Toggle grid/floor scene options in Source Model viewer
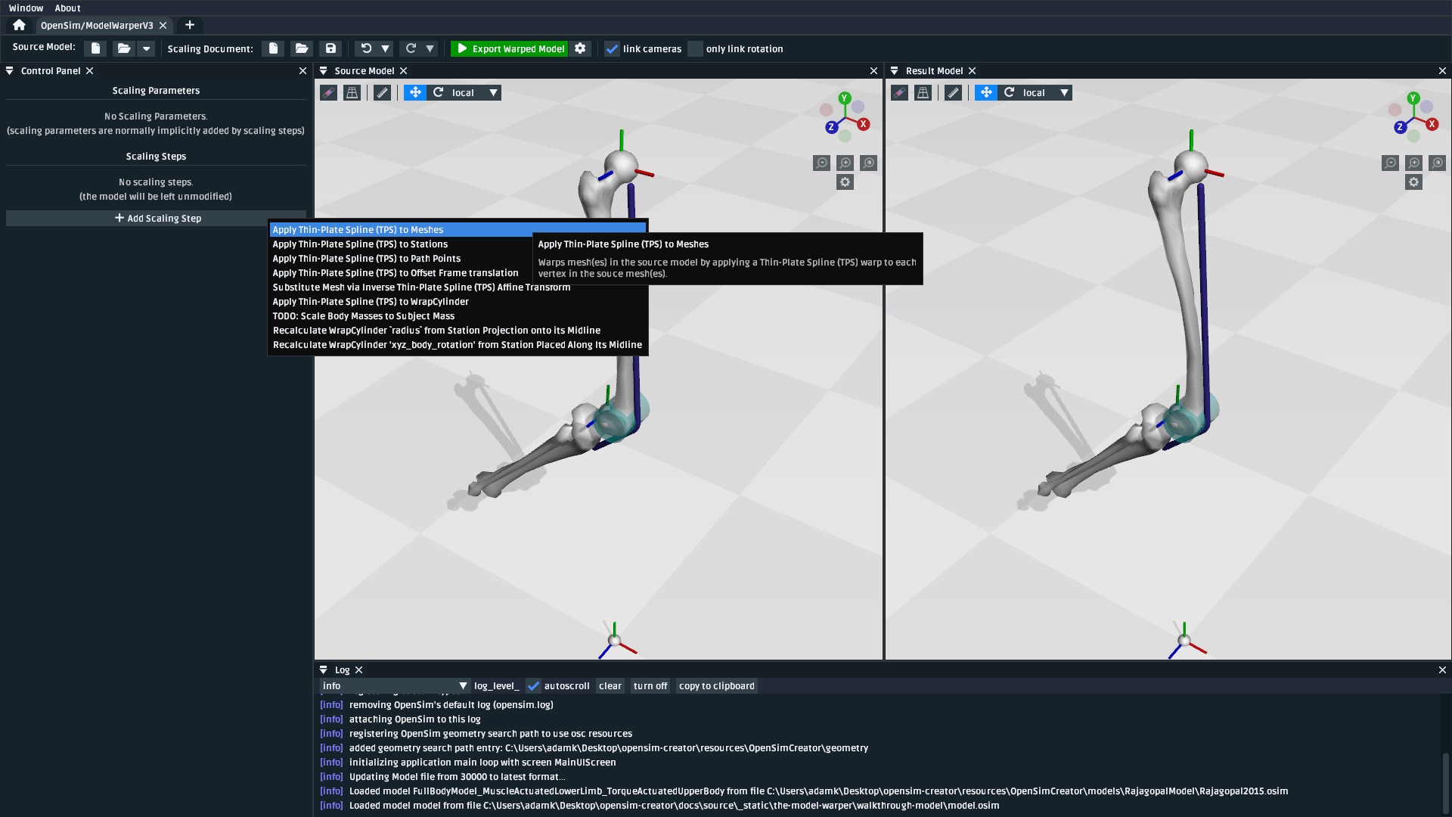Screen dimensions: 1452x817 (x=352, y=92)
